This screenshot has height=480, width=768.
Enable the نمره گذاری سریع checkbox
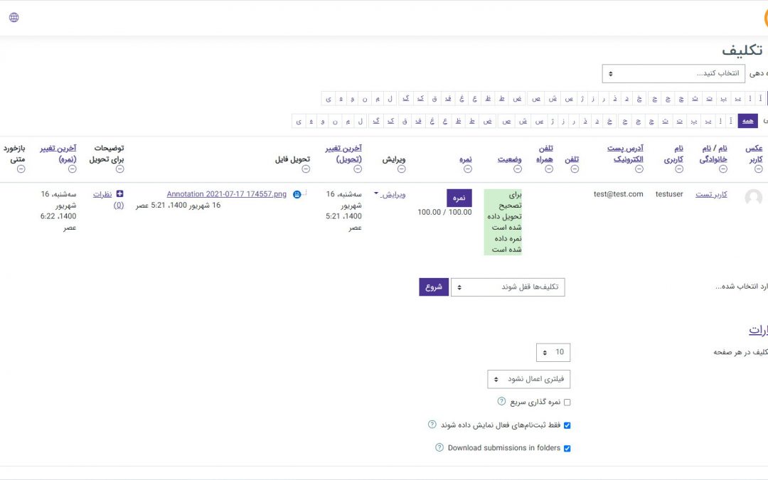click(x=567, y=402)
